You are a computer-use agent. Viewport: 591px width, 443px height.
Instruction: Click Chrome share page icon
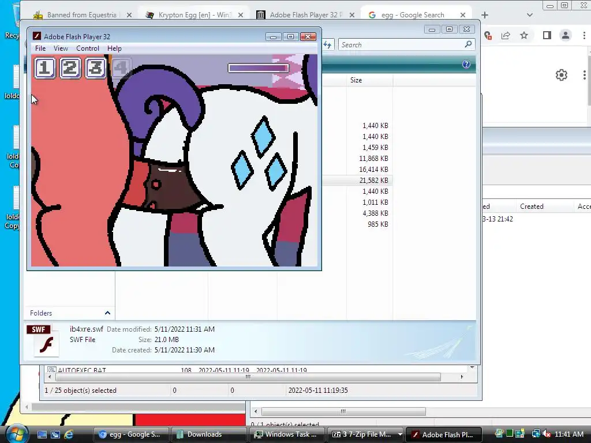[x=506, y=35]
